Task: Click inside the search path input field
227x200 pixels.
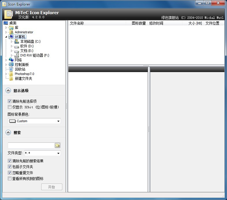Action: tap(31, 146)
